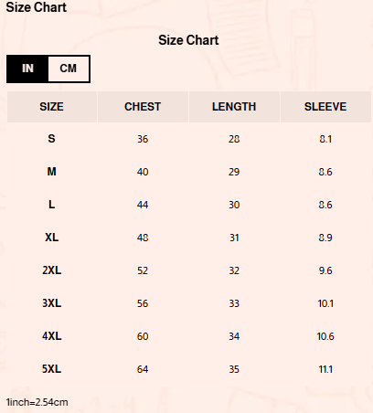Click the chest value 36
Screen dimensions: 373x413
point(143,139)
